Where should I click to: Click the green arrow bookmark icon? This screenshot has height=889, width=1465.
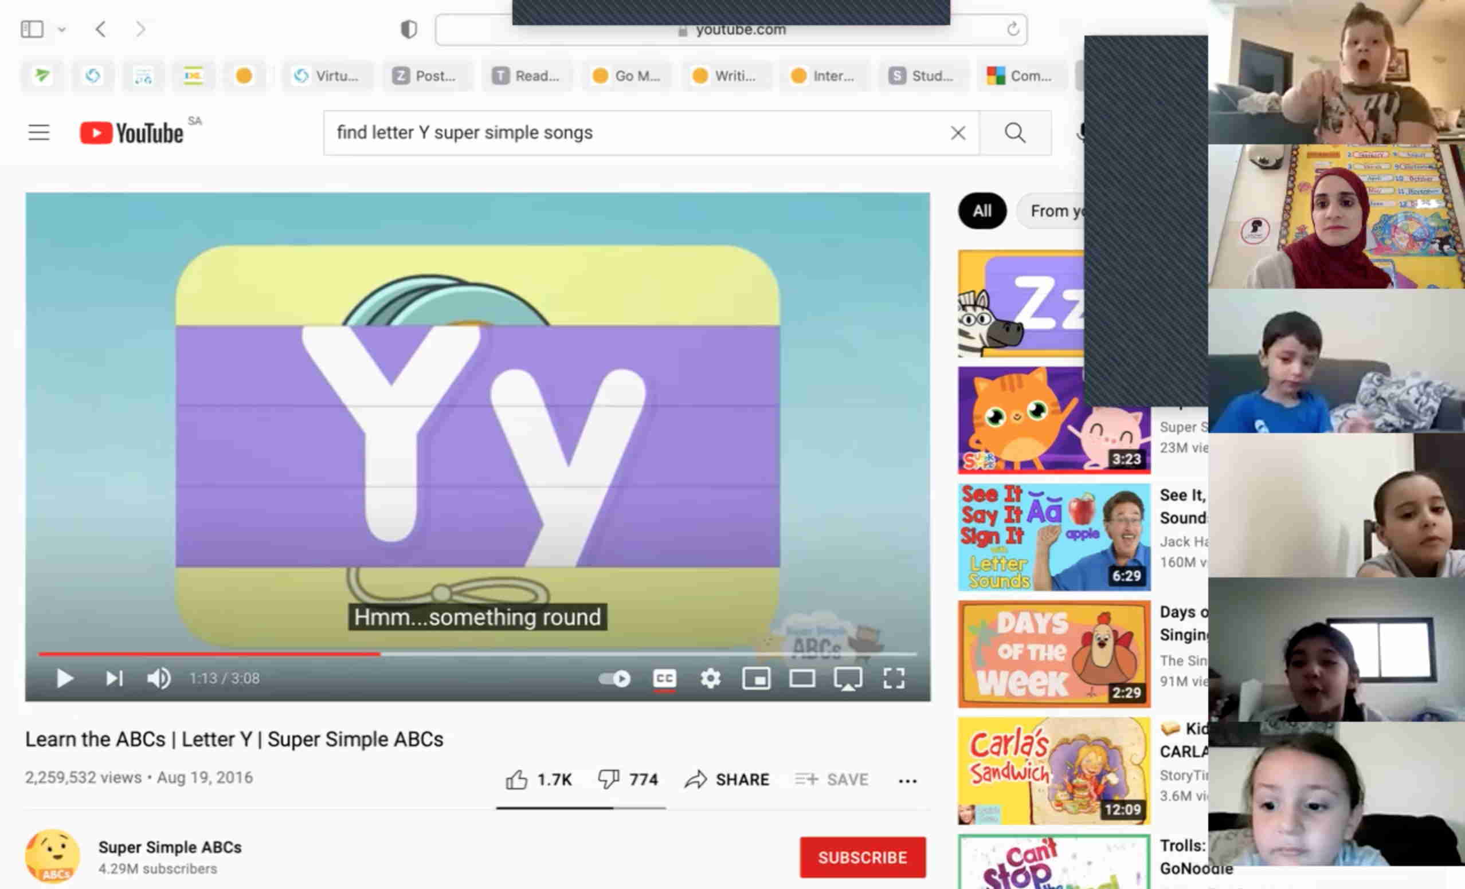(42, 76)
